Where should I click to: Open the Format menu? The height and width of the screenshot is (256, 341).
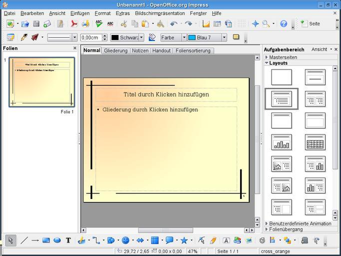pyautogui.click(x=102, y=13)
